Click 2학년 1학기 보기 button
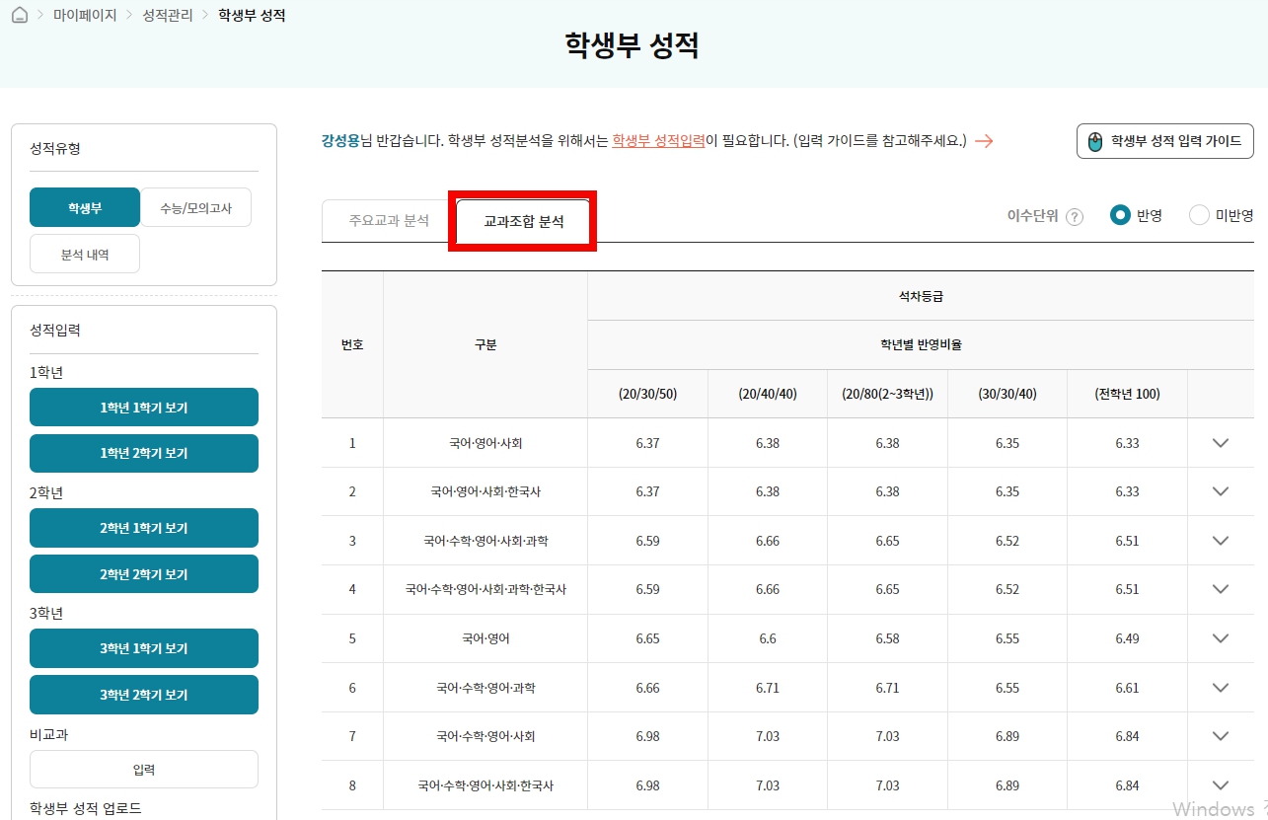1268x820 pixels. (144, 528)
